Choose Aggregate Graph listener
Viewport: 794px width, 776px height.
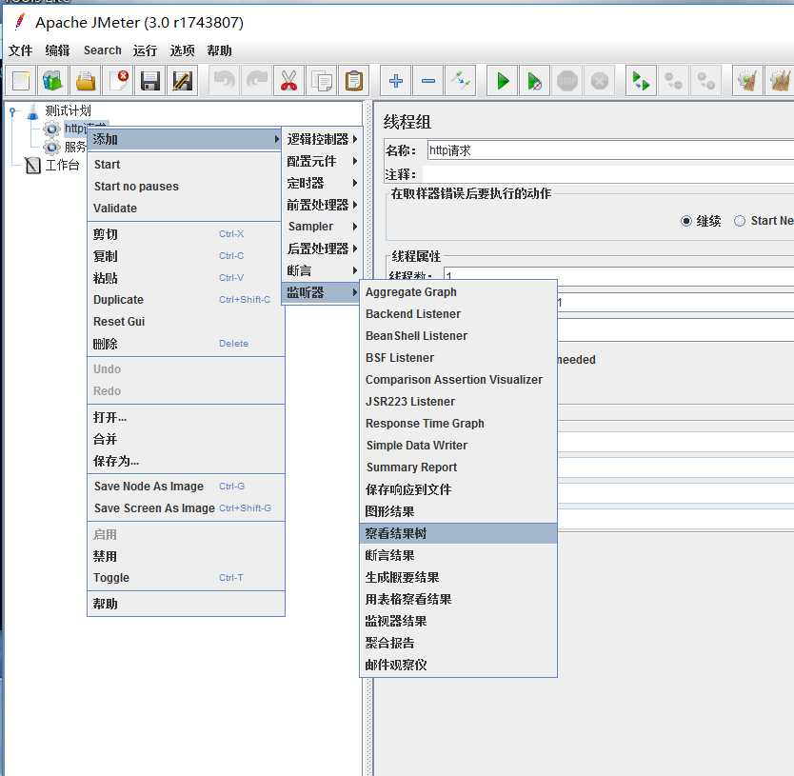point(458,292)
